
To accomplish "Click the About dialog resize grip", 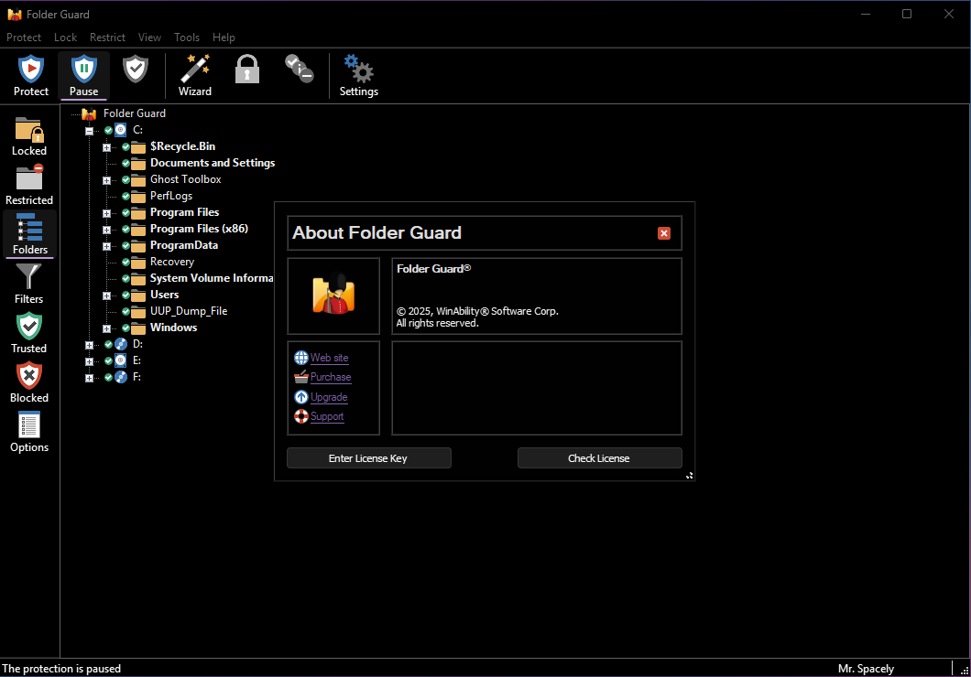I will click(689, 476).
